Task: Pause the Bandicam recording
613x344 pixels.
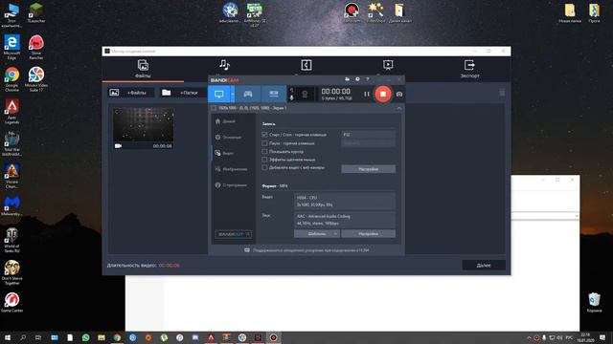Action: click(x=366, y=94)
